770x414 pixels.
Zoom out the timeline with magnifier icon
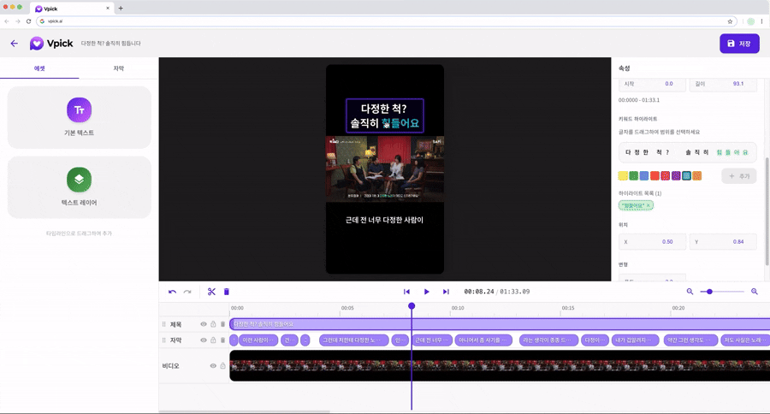[690, 292]
